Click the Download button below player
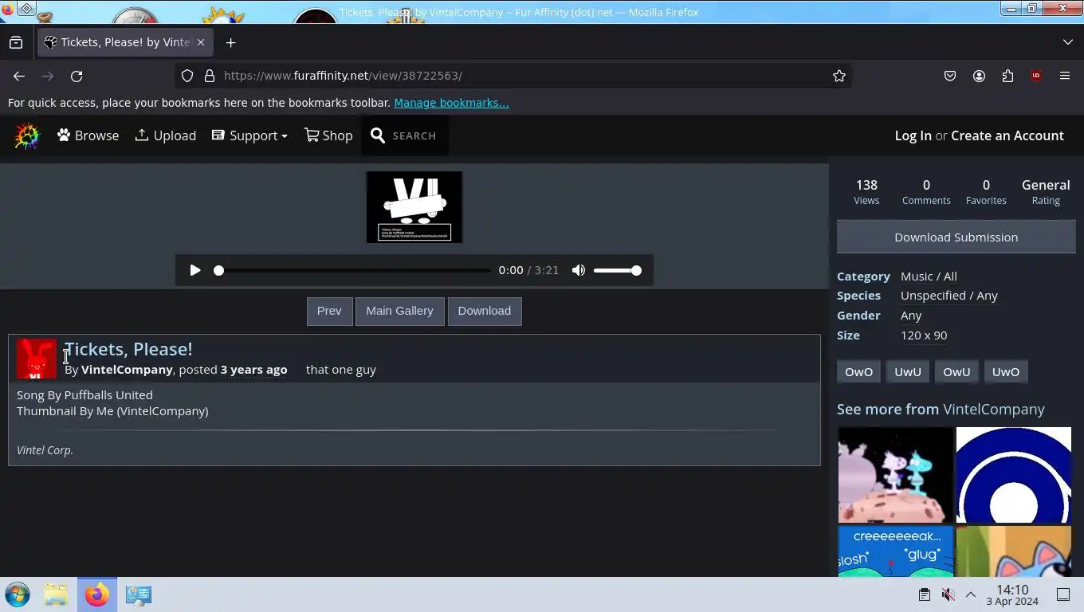 [484, 311]
